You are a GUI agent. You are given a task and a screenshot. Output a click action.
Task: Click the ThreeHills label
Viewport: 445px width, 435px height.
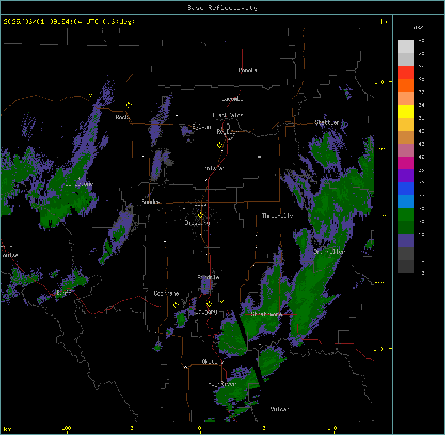click(x=277, y=216)
